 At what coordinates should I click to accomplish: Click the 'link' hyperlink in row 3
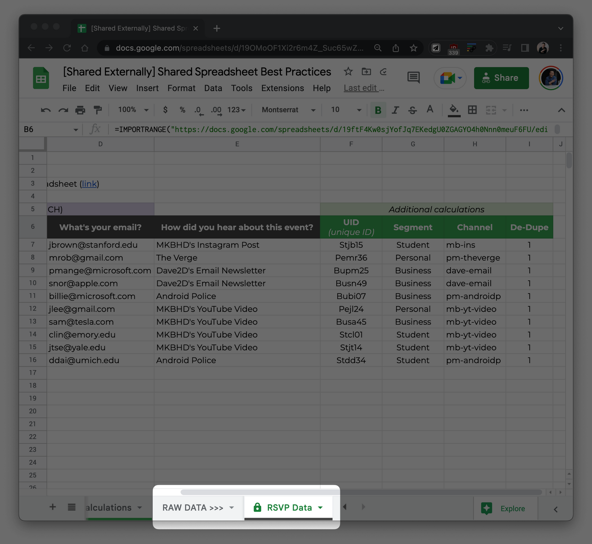coord(89,184)
